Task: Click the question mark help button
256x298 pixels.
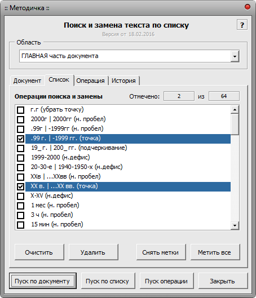Action: (242, 25)
